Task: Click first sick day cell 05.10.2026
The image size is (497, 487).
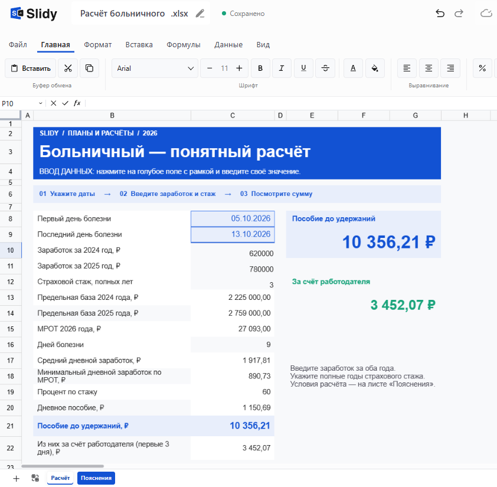Action: [233, 219]
